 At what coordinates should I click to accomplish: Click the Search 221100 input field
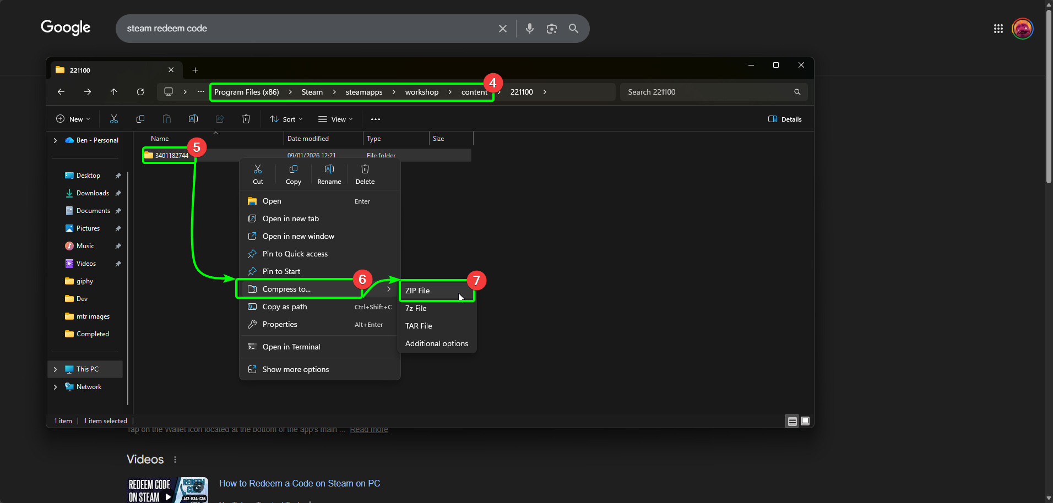click(708, 92)
